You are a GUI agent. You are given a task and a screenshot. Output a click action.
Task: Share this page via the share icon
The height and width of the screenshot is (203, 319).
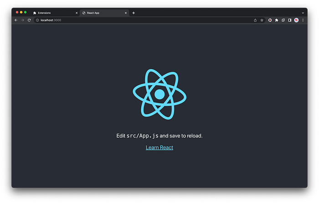click(x=255, y=20)
